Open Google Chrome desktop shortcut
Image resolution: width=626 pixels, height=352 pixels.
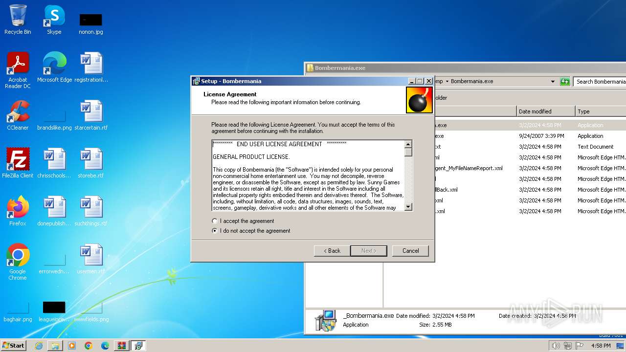click(18, 262)
